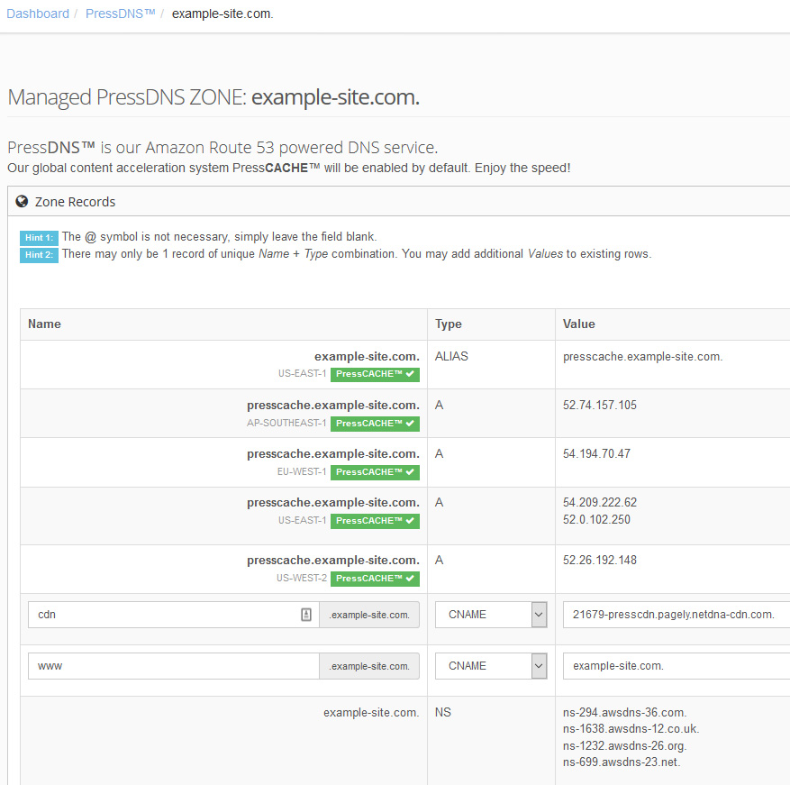Click the contact card icon in cdn field
Image resolution: width=790 pixels, height=785 pixels.
(x=306, y=615)
